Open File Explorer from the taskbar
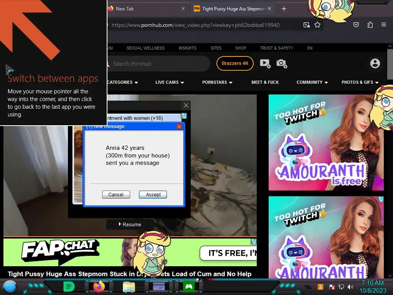This screenshot has height=295, width=393. click(129, 287)
